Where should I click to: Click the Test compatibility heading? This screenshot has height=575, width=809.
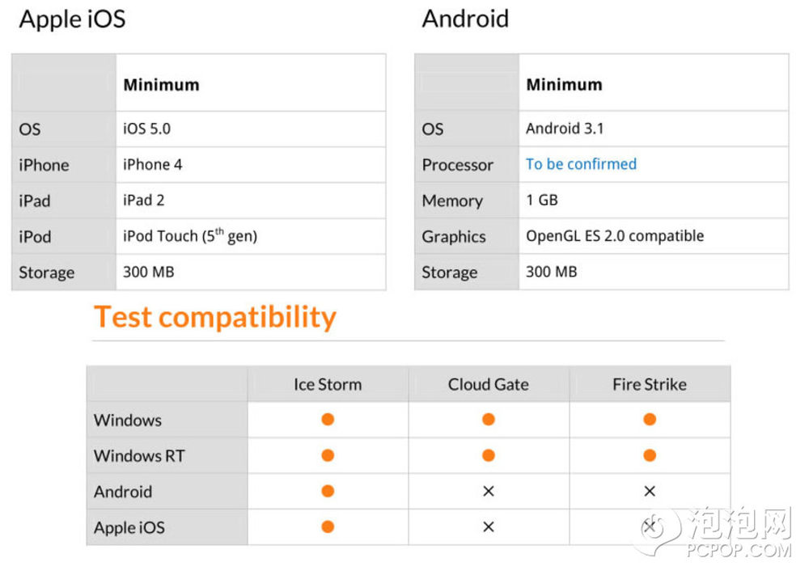[215, 317]
